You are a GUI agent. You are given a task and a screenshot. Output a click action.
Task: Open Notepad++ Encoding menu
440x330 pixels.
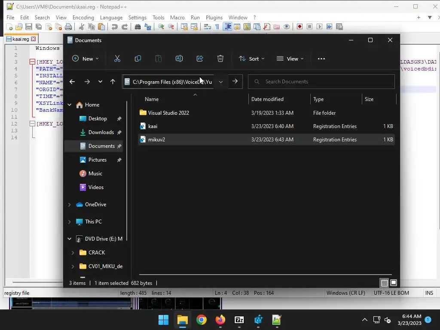(83, 17)
